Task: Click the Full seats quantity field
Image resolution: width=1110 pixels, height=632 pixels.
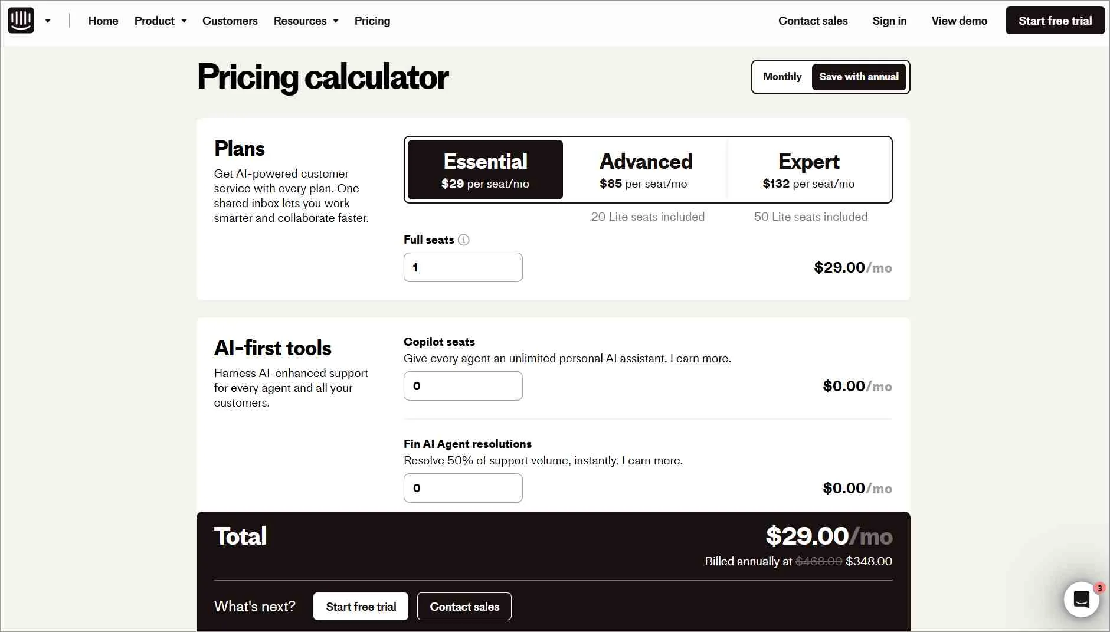Action: pyautogui.click(x=463, y=267)
